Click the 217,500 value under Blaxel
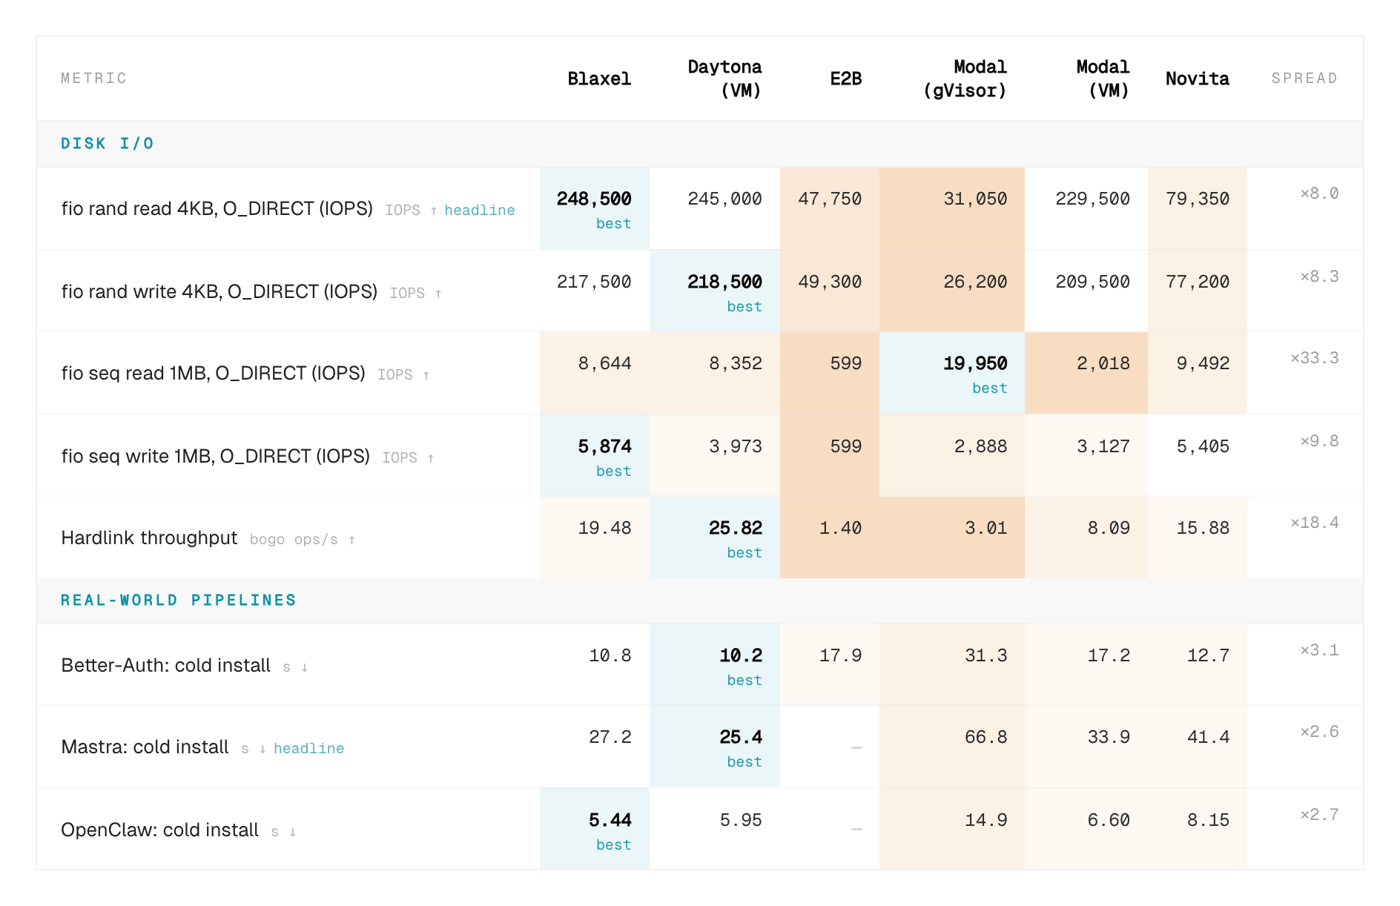1400x906 pixels. coord(594,282)
